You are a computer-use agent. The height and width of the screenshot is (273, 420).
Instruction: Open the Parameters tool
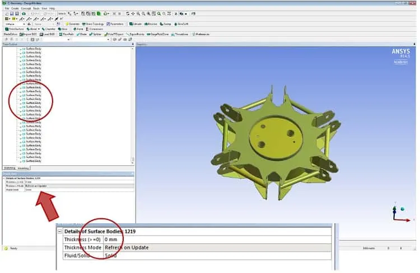pos(115,24)
